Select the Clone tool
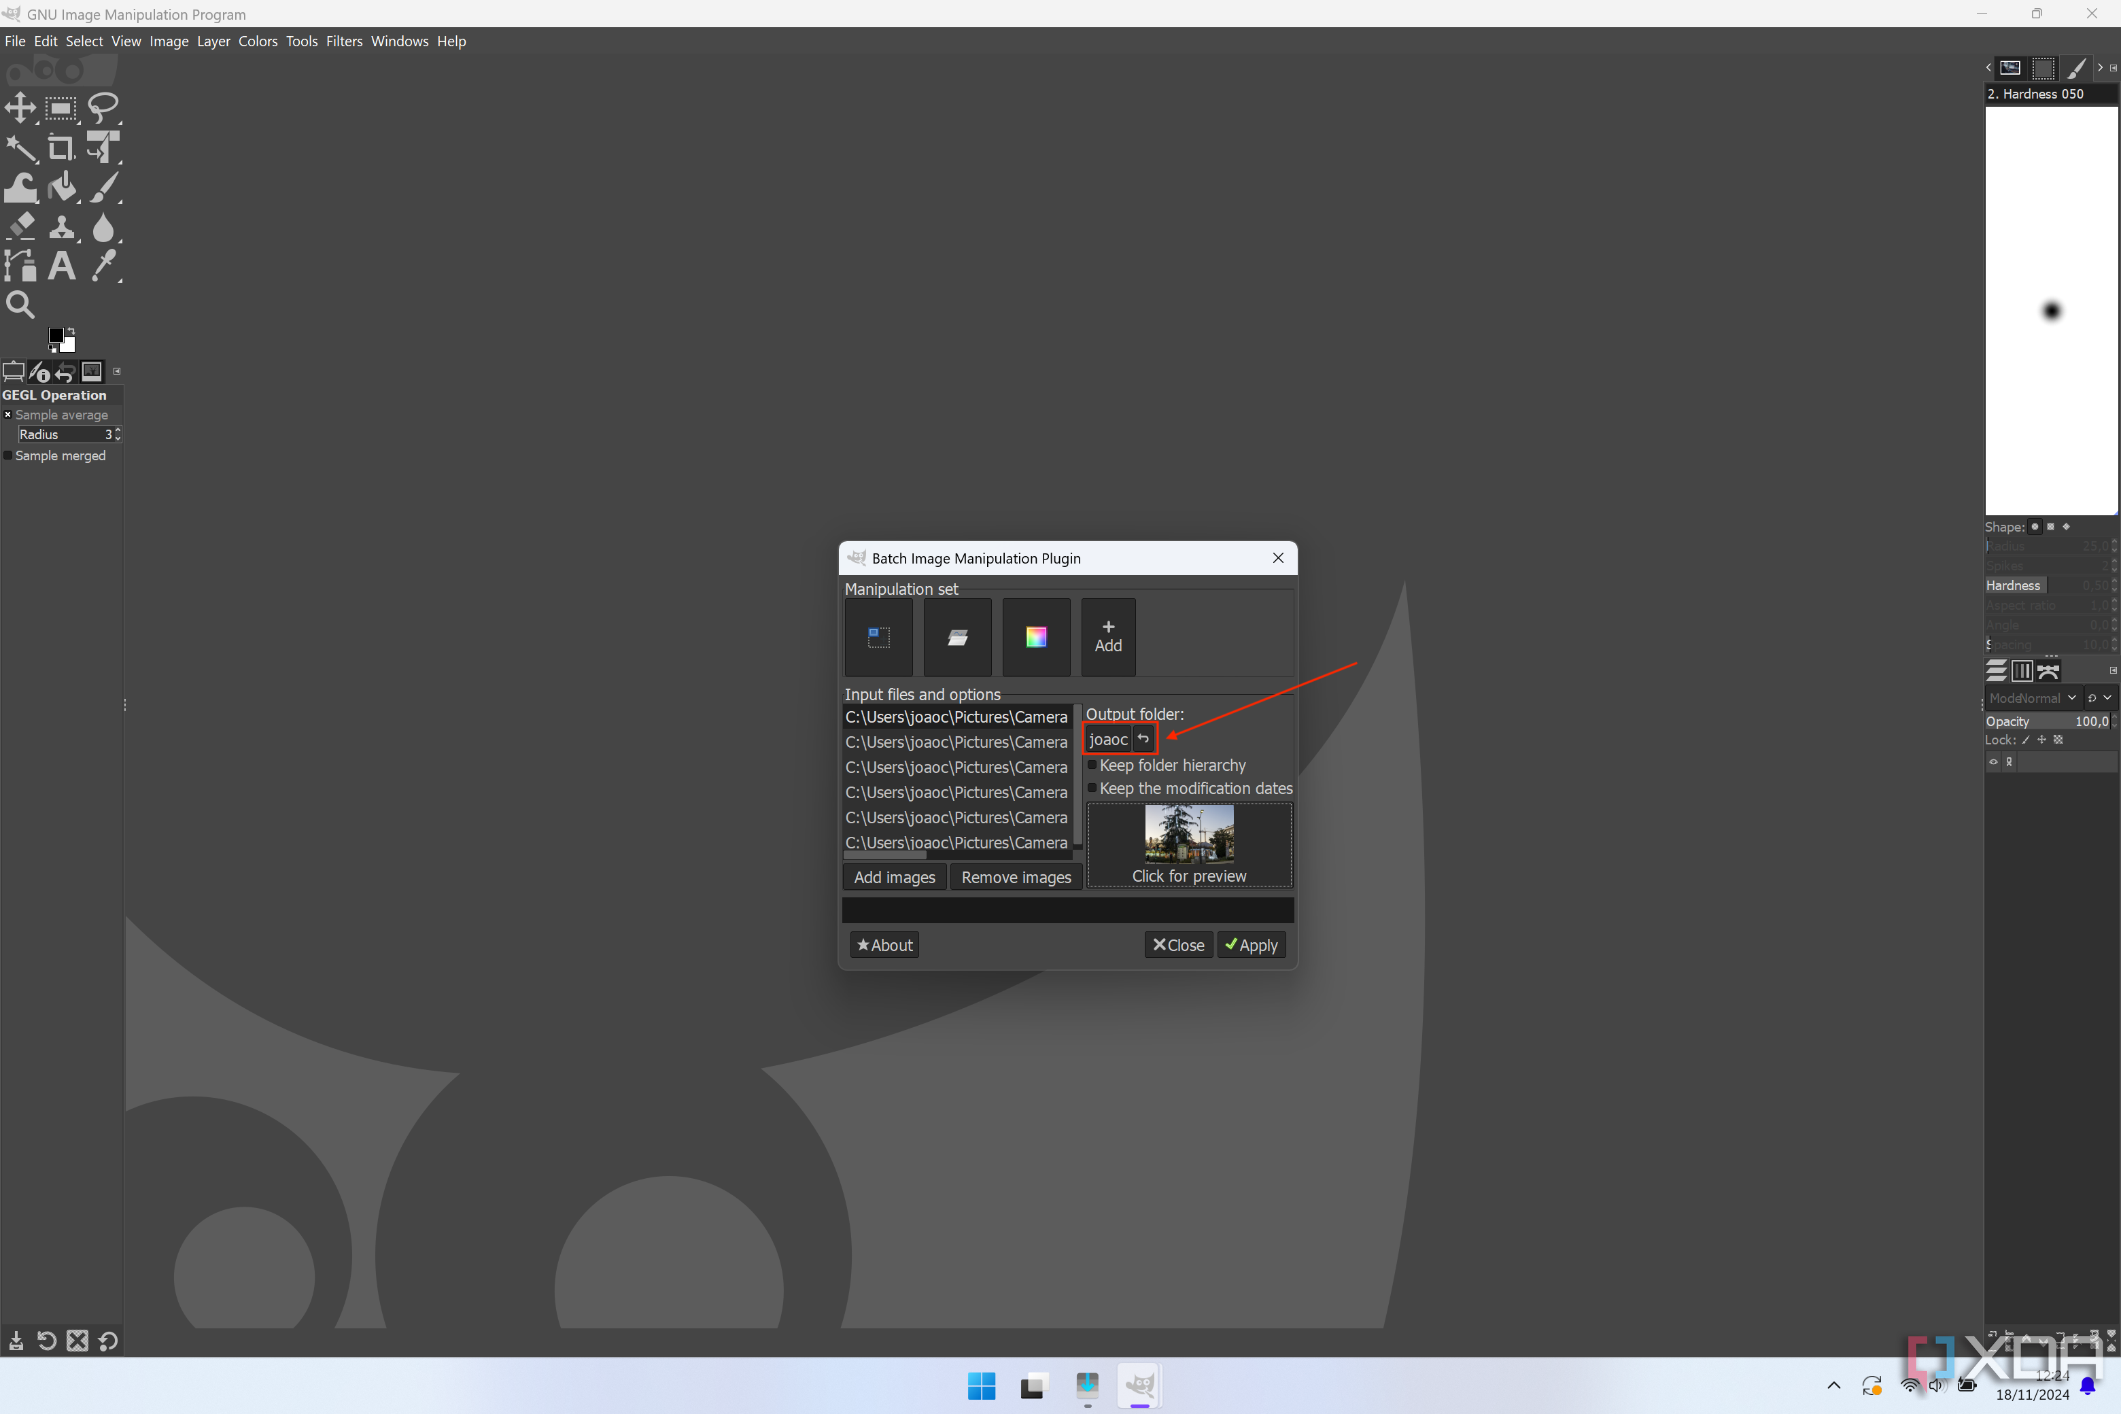 coord(62,226)
